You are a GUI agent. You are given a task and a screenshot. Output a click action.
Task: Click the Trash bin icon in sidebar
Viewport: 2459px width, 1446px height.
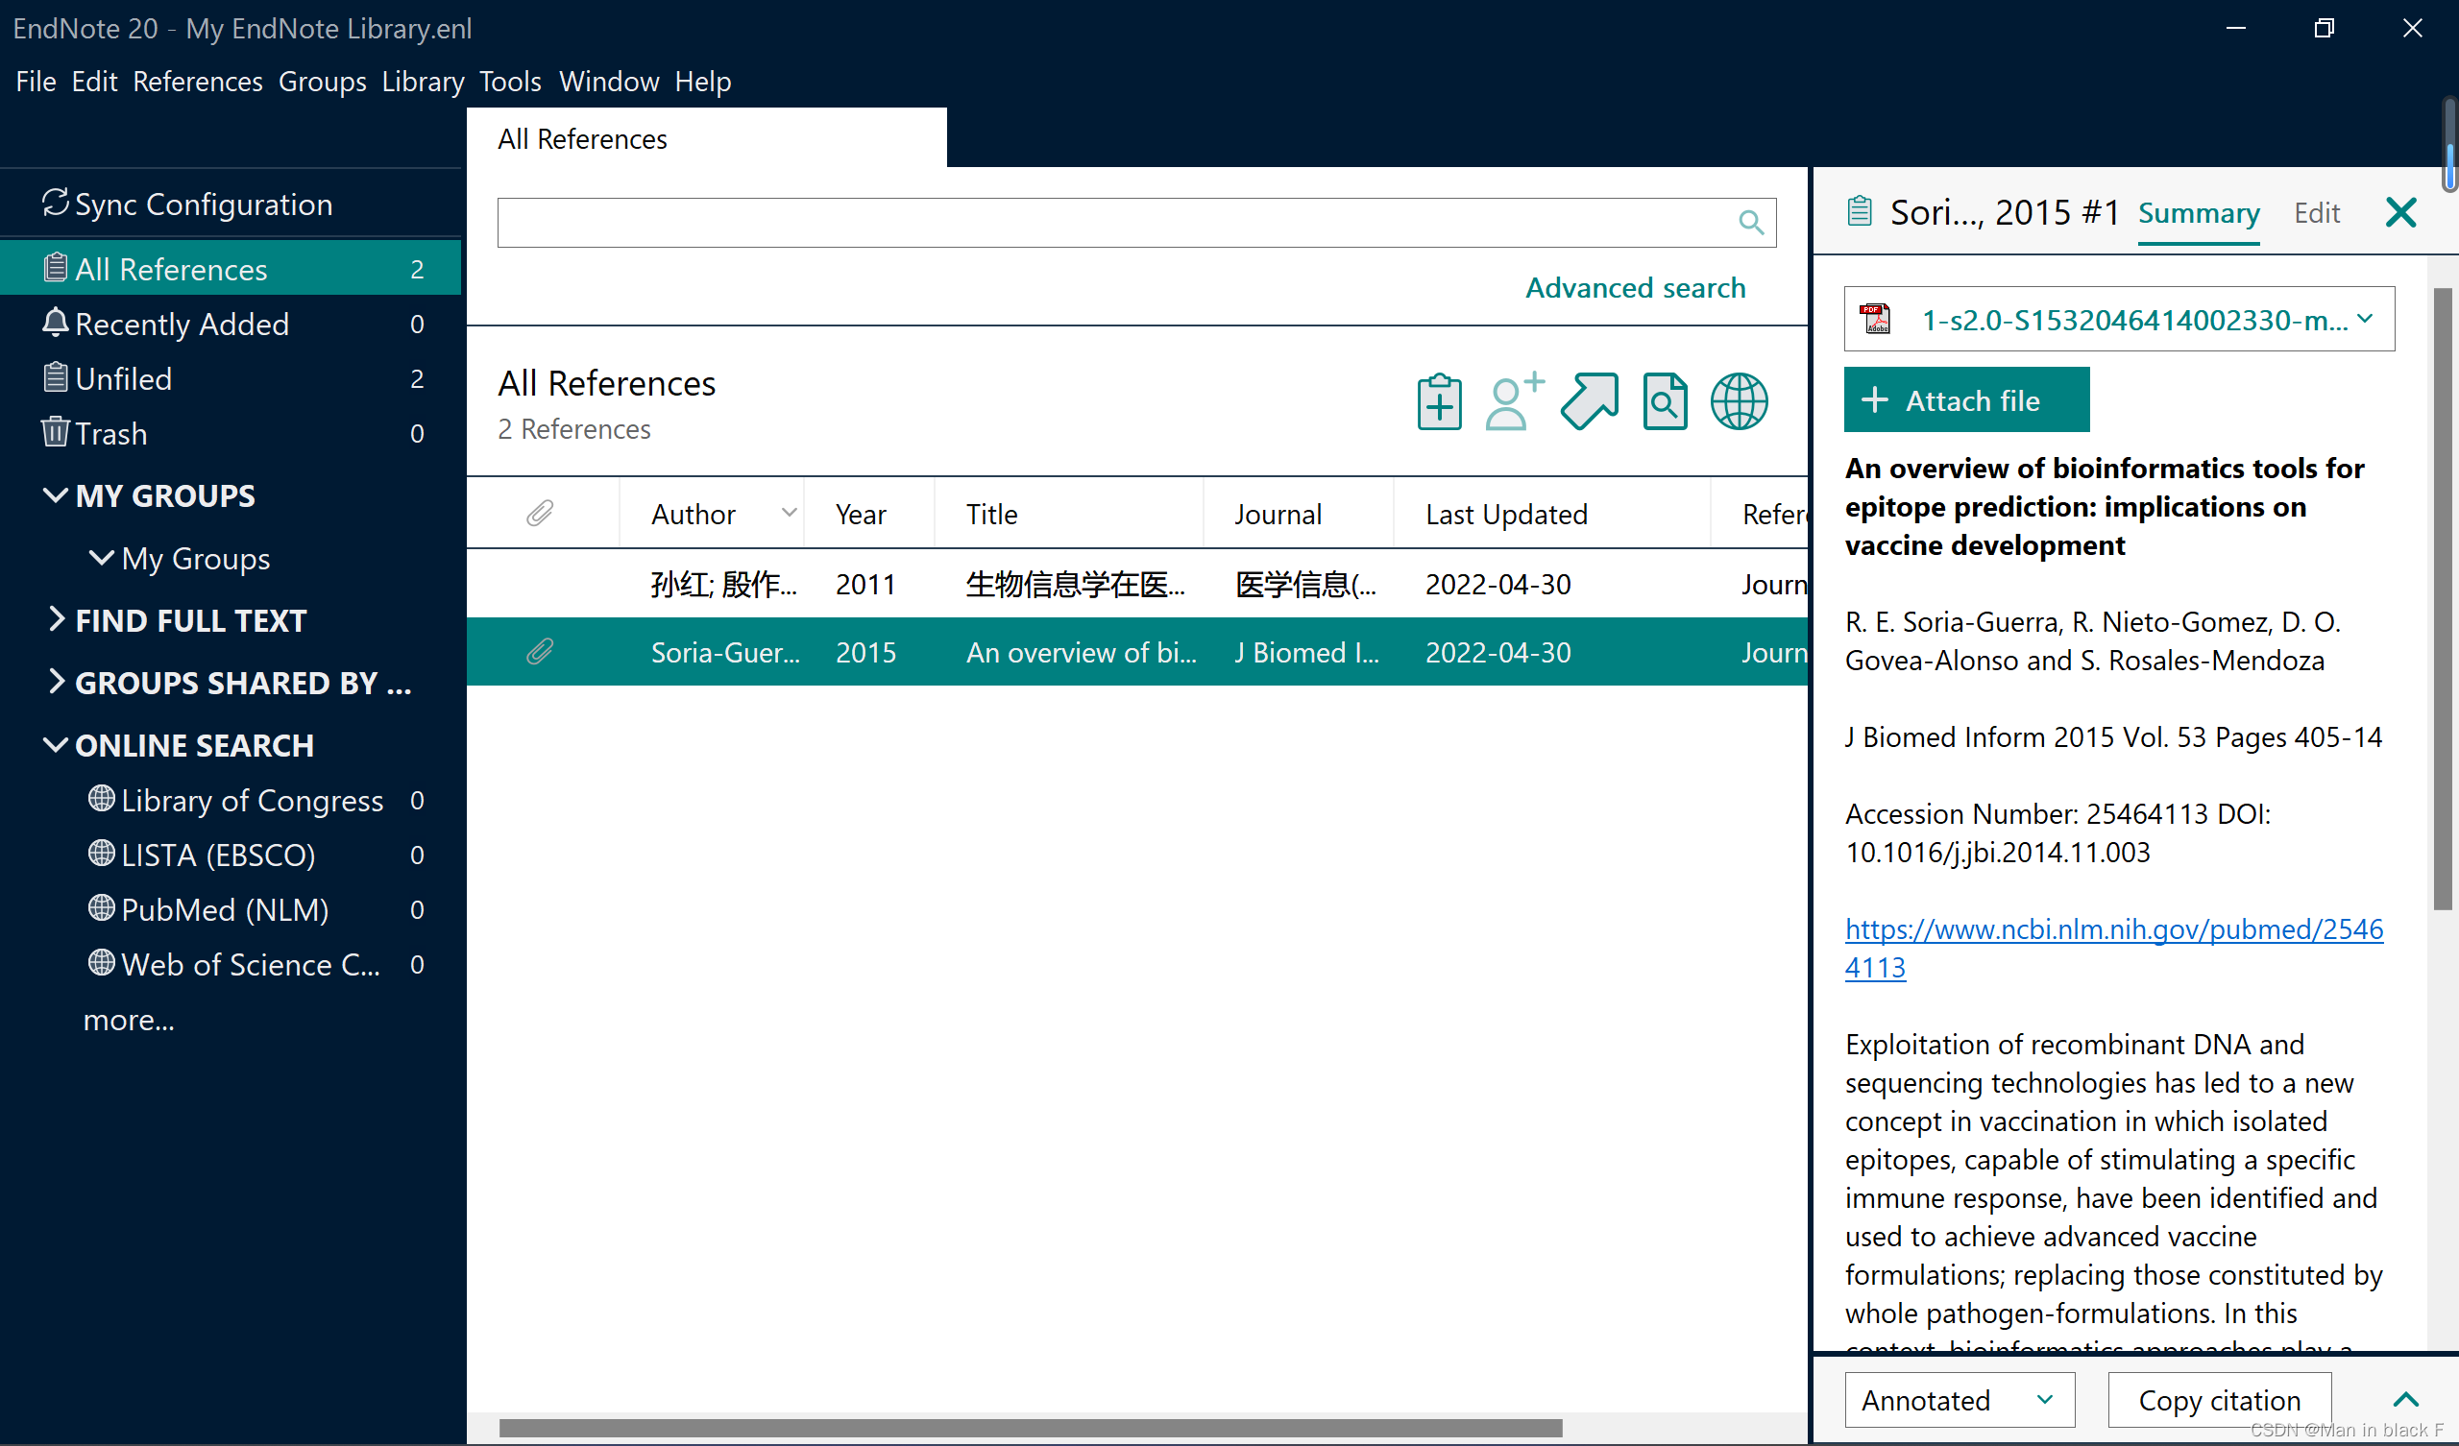point(55,430)
